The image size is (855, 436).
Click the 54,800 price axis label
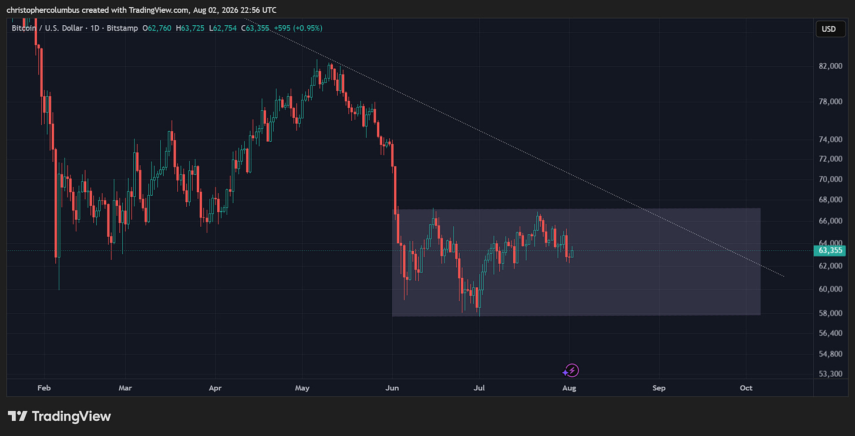(831, 354)
